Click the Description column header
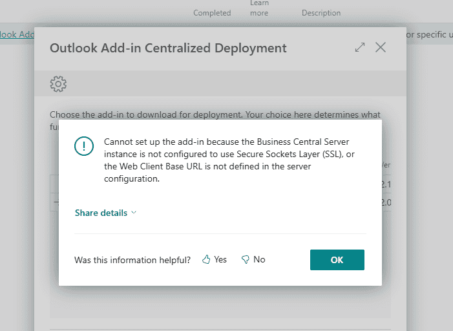Image resolution: width=453 pixels, height=331 pixels. click(x=321, y=13)
